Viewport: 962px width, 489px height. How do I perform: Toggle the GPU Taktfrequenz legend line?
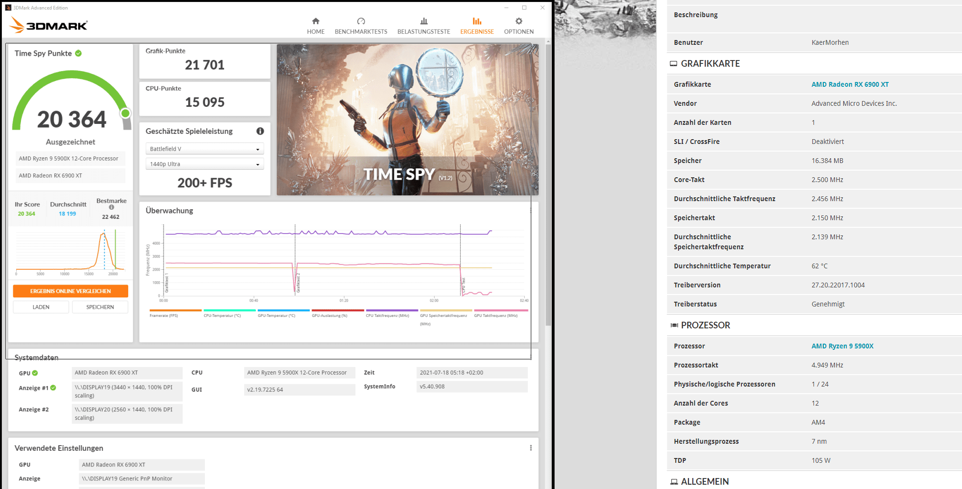[x=500, y=313]
